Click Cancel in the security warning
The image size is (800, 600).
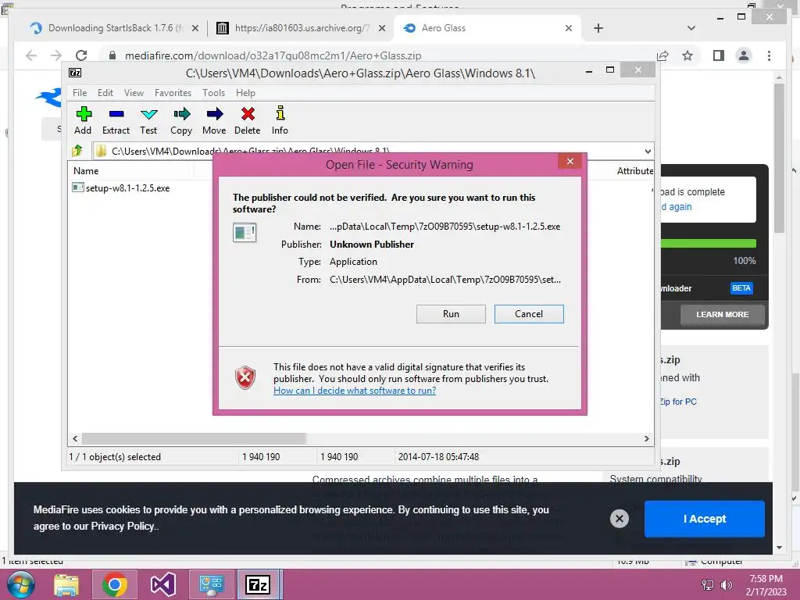[529, 314]
